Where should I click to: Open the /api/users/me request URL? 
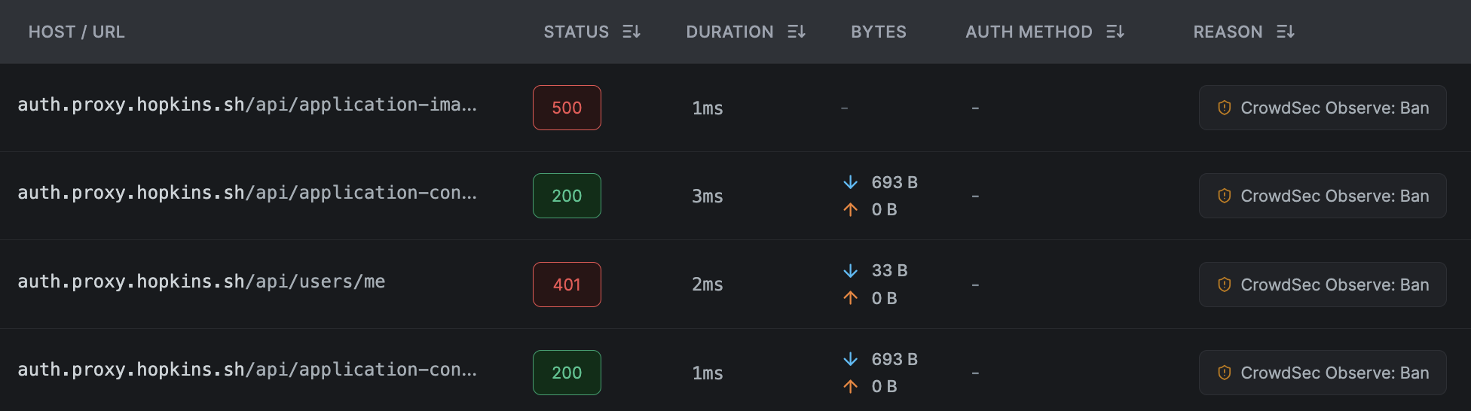(x=201, y=282)
